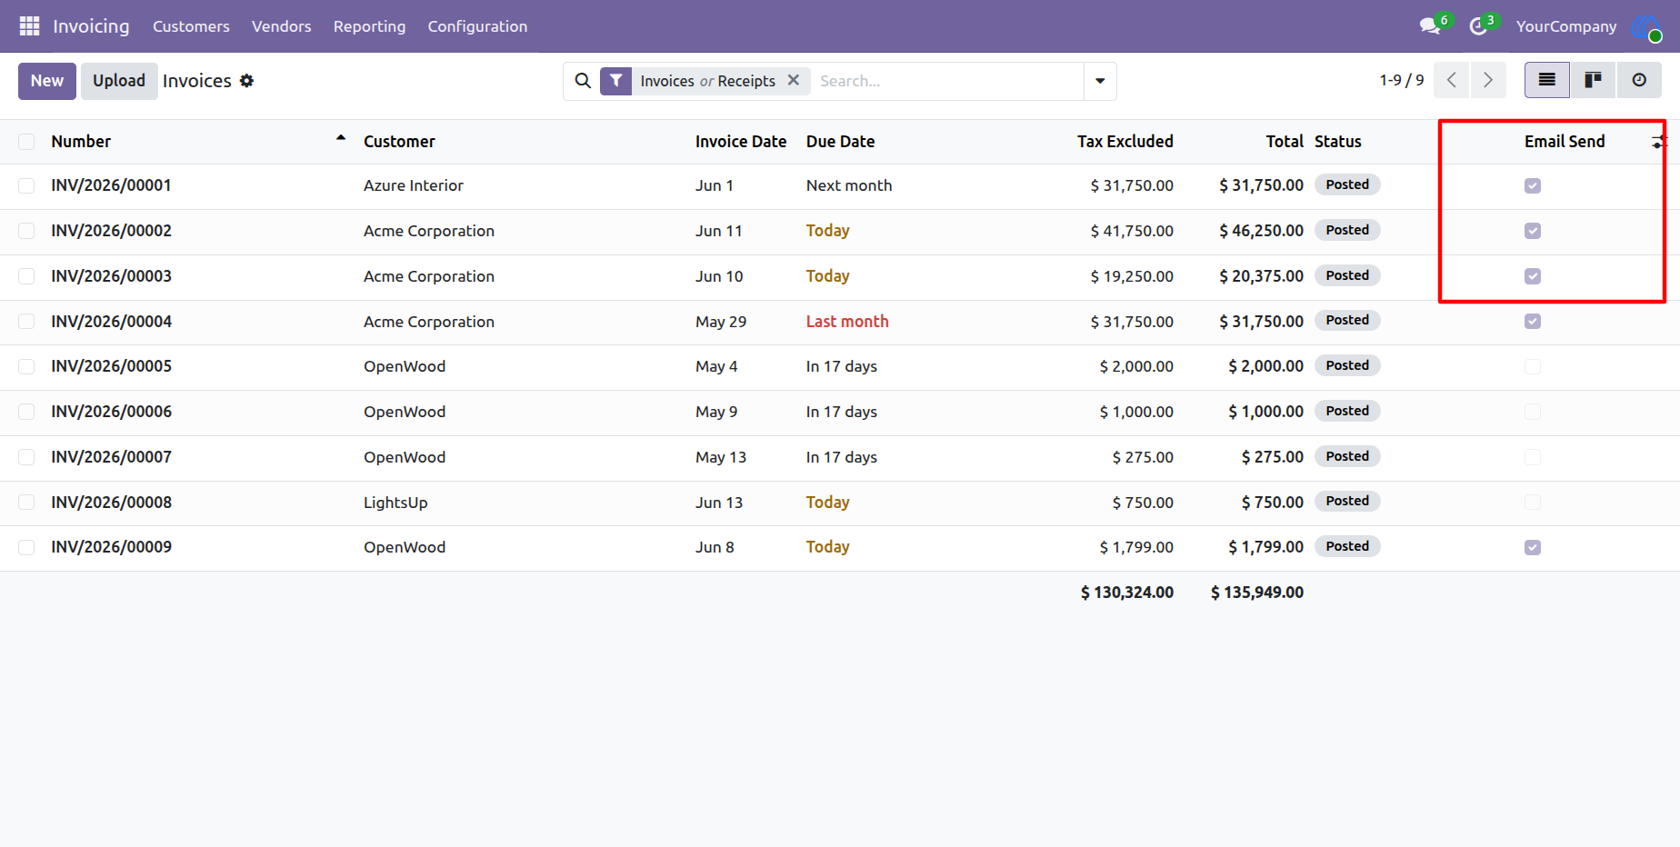Remove the Invoices or Receipts filter
1680x847 pixels.
pyautogui.click(x=794, y=80)
